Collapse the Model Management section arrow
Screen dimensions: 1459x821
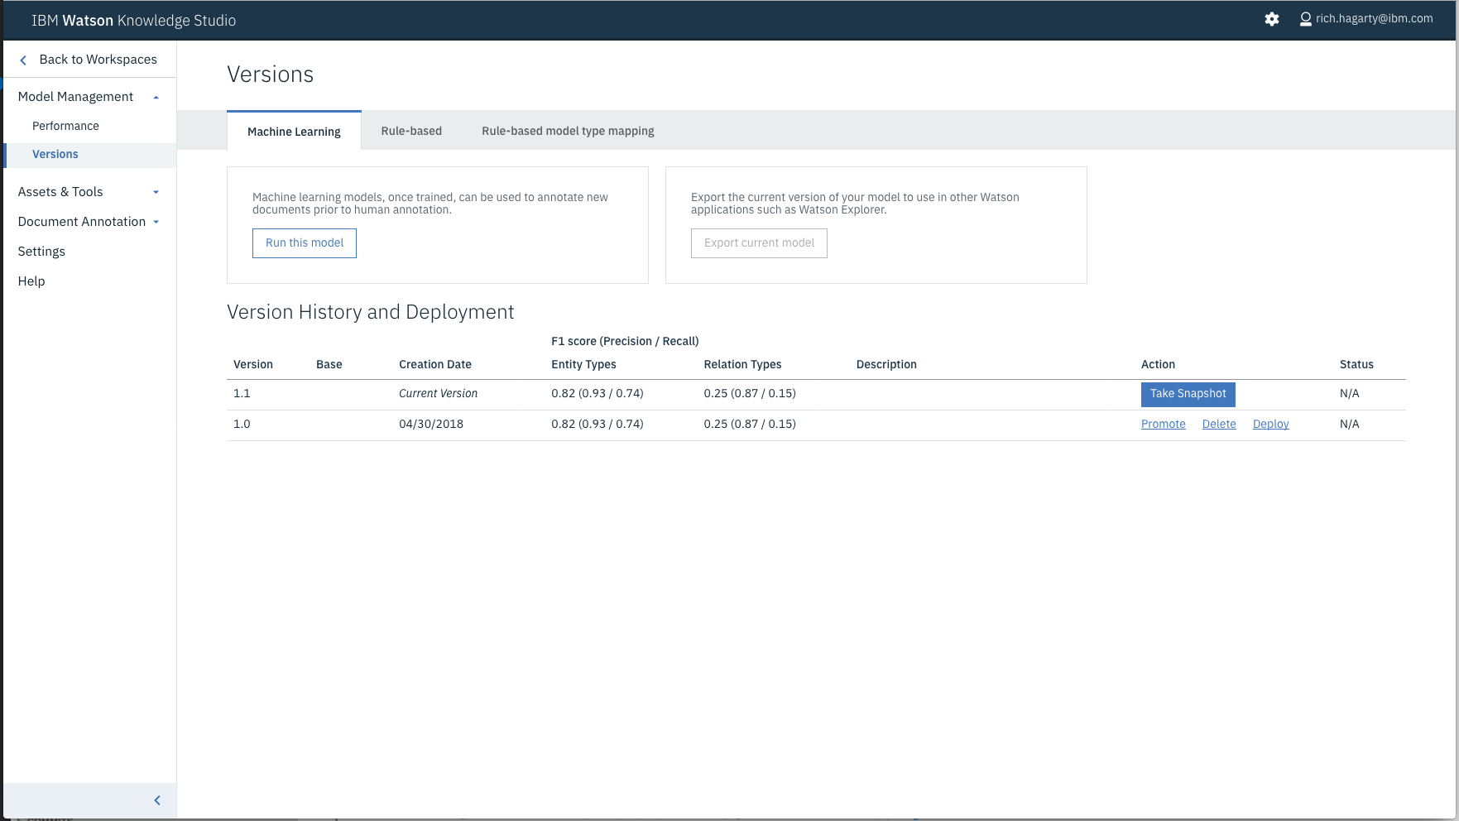tap(156, 98)
